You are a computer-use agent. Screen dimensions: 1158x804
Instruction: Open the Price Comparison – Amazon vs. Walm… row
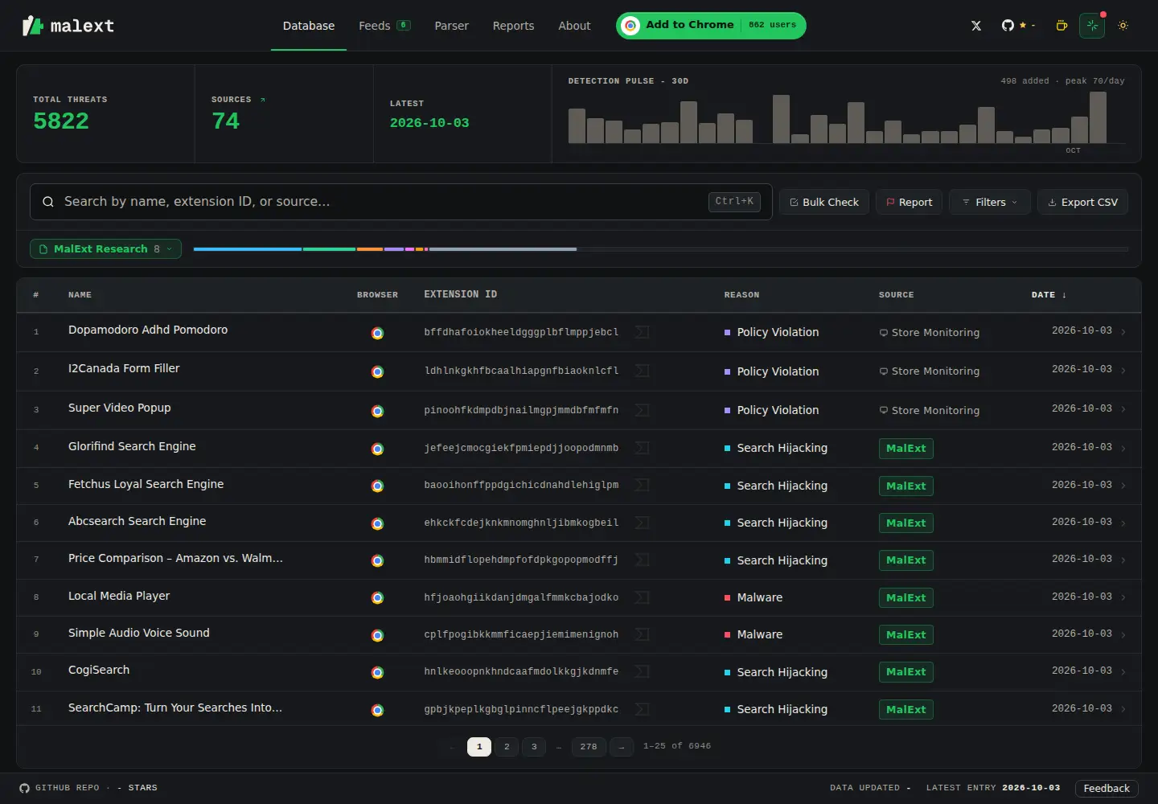click(x=579, y=560)
